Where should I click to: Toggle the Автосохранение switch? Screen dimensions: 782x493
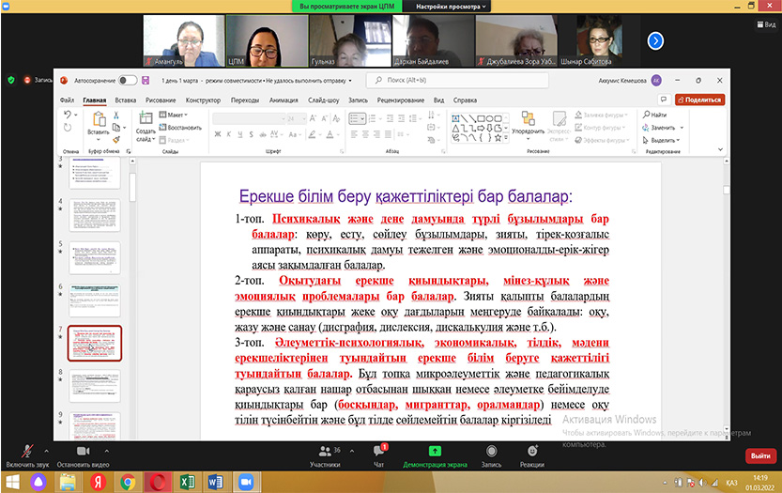click(127, 81)
